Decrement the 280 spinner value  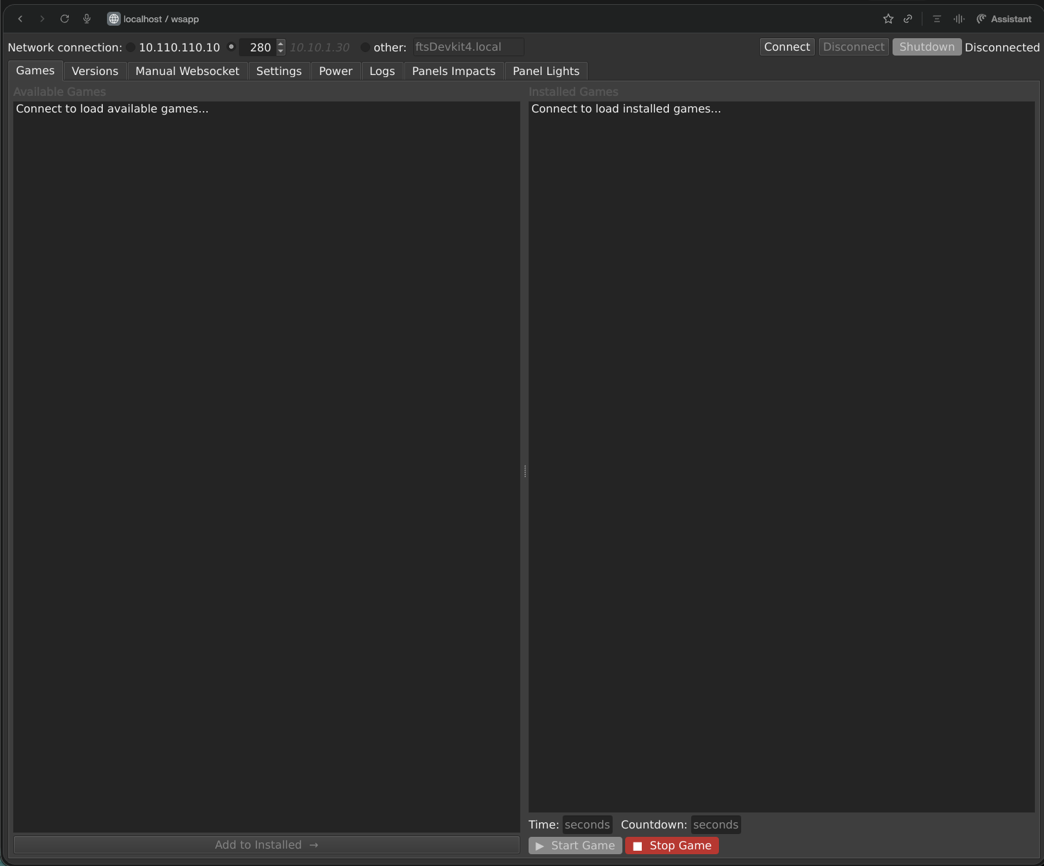[281, 51]
